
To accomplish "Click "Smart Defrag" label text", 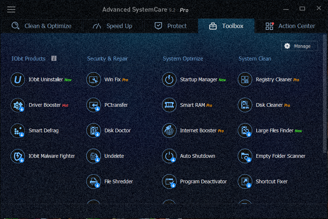I will [x=44, y=131].
